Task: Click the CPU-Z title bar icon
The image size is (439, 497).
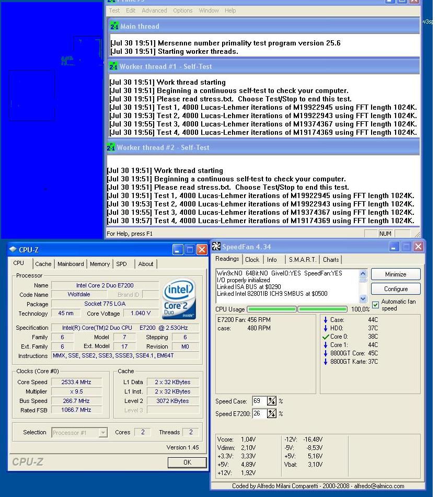Action: coord(13,249)
